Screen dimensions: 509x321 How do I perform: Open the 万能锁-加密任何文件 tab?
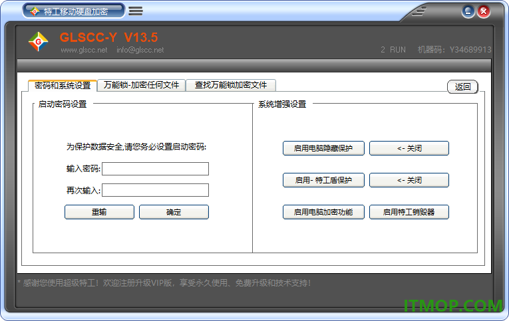(141, 85)
